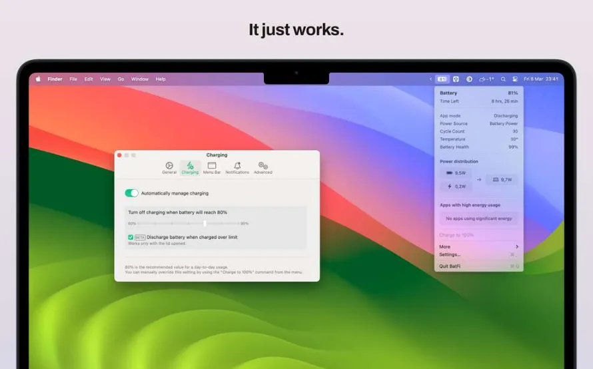Screen dimensions: 593x369
Task: Expand the More submenu arrow
Action: point(517,246)
